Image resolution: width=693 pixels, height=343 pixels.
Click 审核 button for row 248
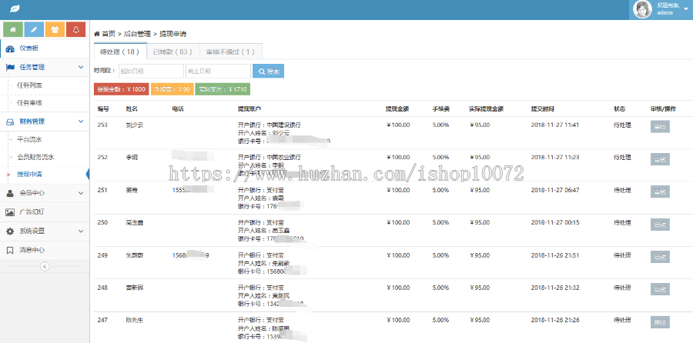point(660,289)
